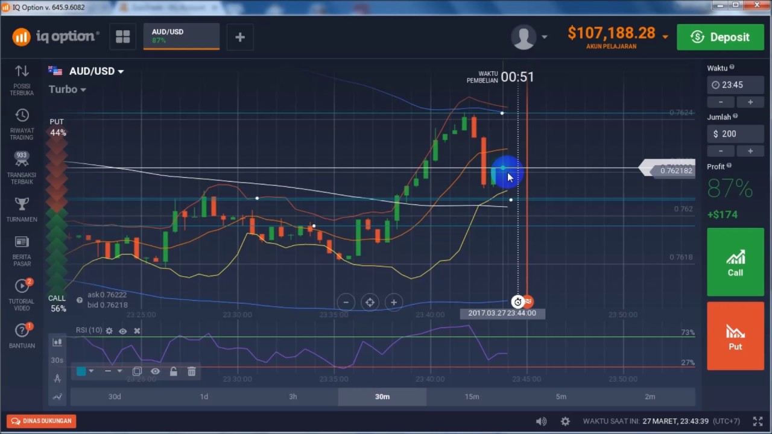
Task: Open Transaksi Terbaik leaderboard
Action: point(22,168)
